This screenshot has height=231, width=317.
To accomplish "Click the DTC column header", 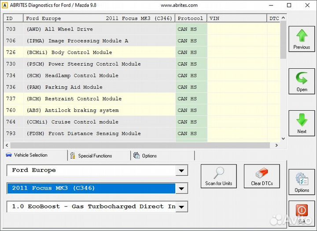I will tap(274, 19).
